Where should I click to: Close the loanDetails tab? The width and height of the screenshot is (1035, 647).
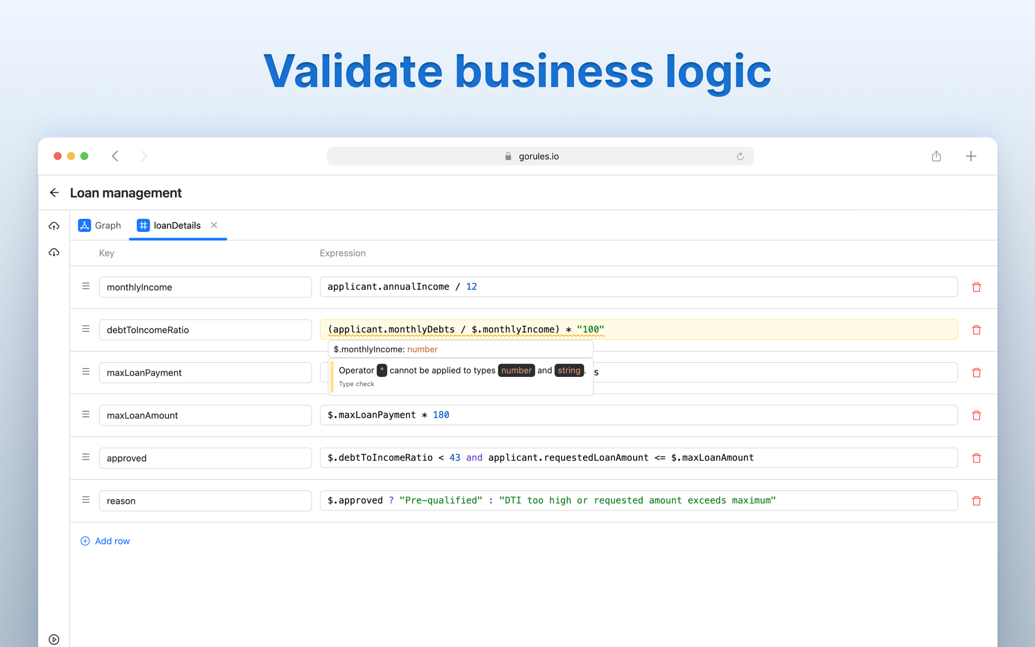coord(214,225)
